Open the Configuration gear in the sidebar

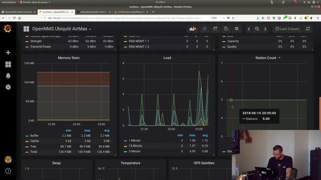click(8, 87)
